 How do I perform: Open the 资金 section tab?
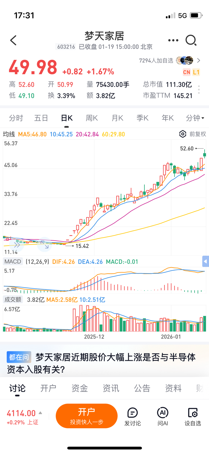(x=80, y=388)
